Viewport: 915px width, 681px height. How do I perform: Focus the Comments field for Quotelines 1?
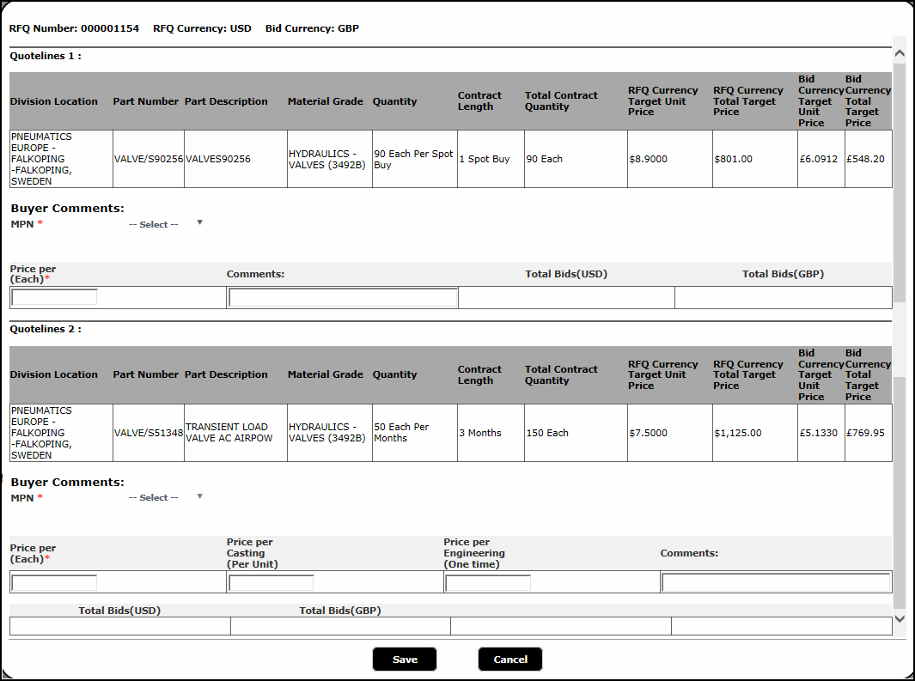(343, 297)
